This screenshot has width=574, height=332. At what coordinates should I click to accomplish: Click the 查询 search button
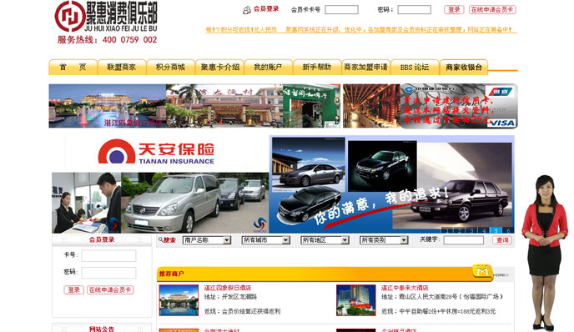(x=502, y=240)
